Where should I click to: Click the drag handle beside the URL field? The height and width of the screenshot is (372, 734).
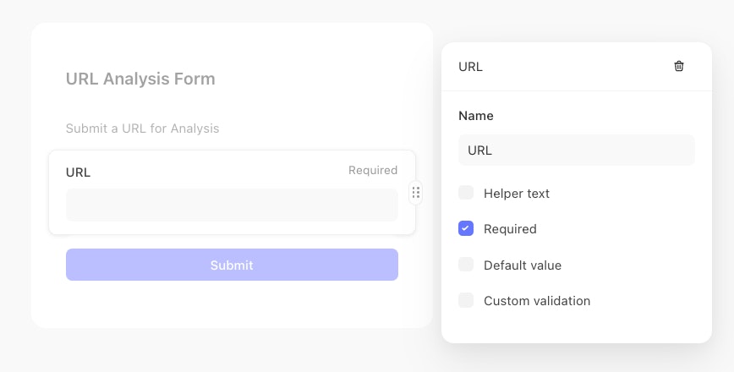(415, 193)
